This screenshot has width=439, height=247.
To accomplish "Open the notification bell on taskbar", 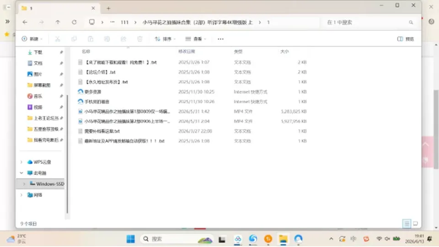I will pos(429,239).
